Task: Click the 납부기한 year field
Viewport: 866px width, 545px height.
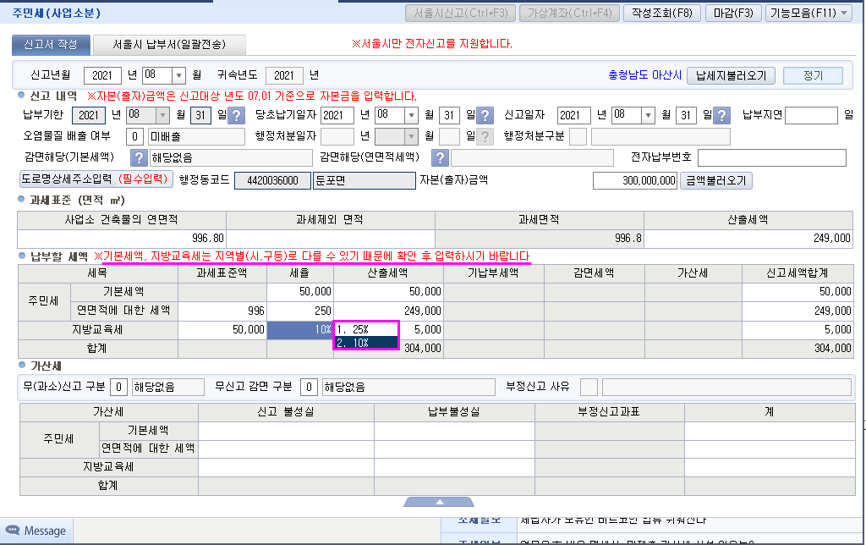Action: (88, 116)
